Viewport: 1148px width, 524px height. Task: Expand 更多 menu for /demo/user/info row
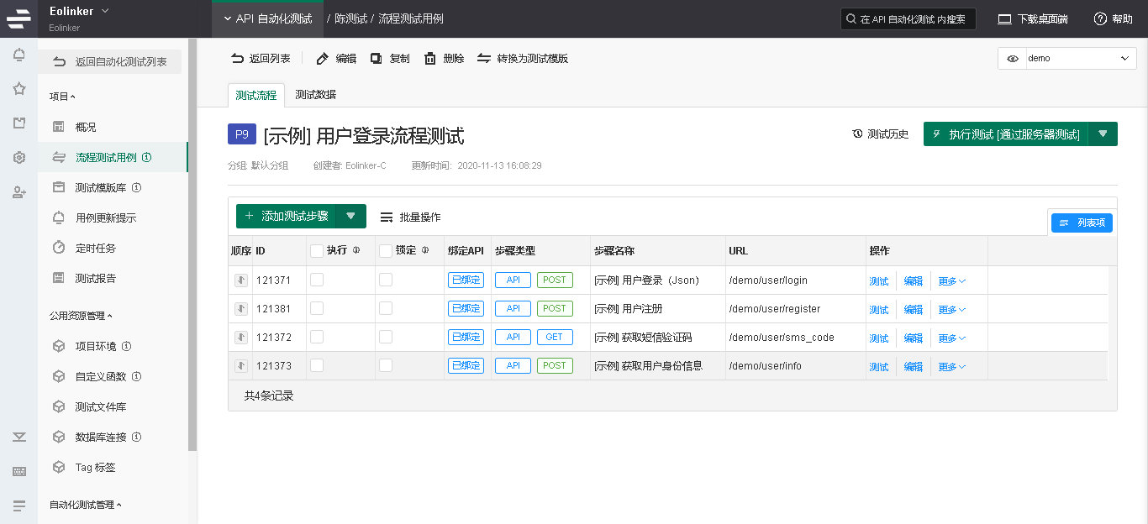951,367
